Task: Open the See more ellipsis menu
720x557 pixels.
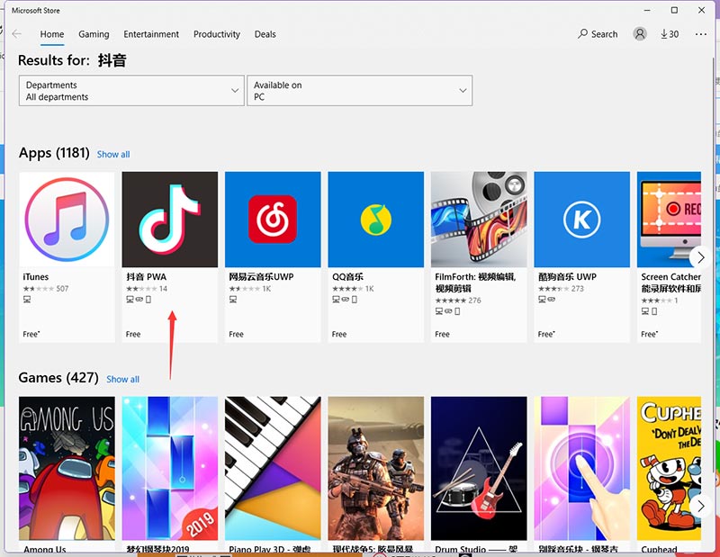Action: click(x=701, y=33)
